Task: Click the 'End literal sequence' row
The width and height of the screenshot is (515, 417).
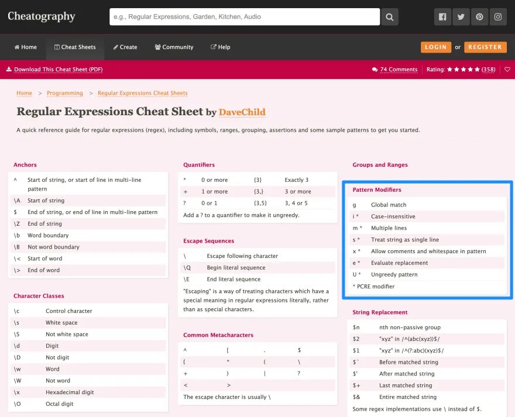Action: coord(257,280)
